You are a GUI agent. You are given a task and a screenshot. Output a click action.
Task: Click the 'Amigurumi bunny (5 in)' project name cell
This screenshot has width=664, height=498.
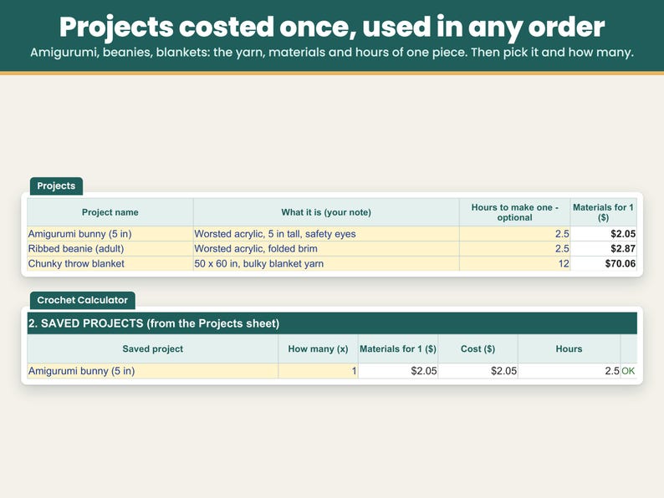tap(110, 234)
